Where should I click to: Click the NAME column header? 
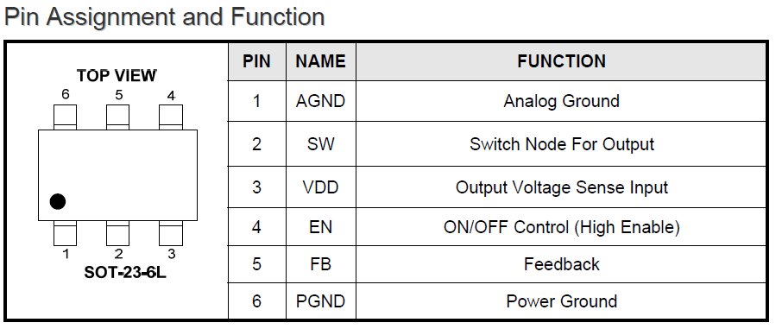[x=321, y=61]
